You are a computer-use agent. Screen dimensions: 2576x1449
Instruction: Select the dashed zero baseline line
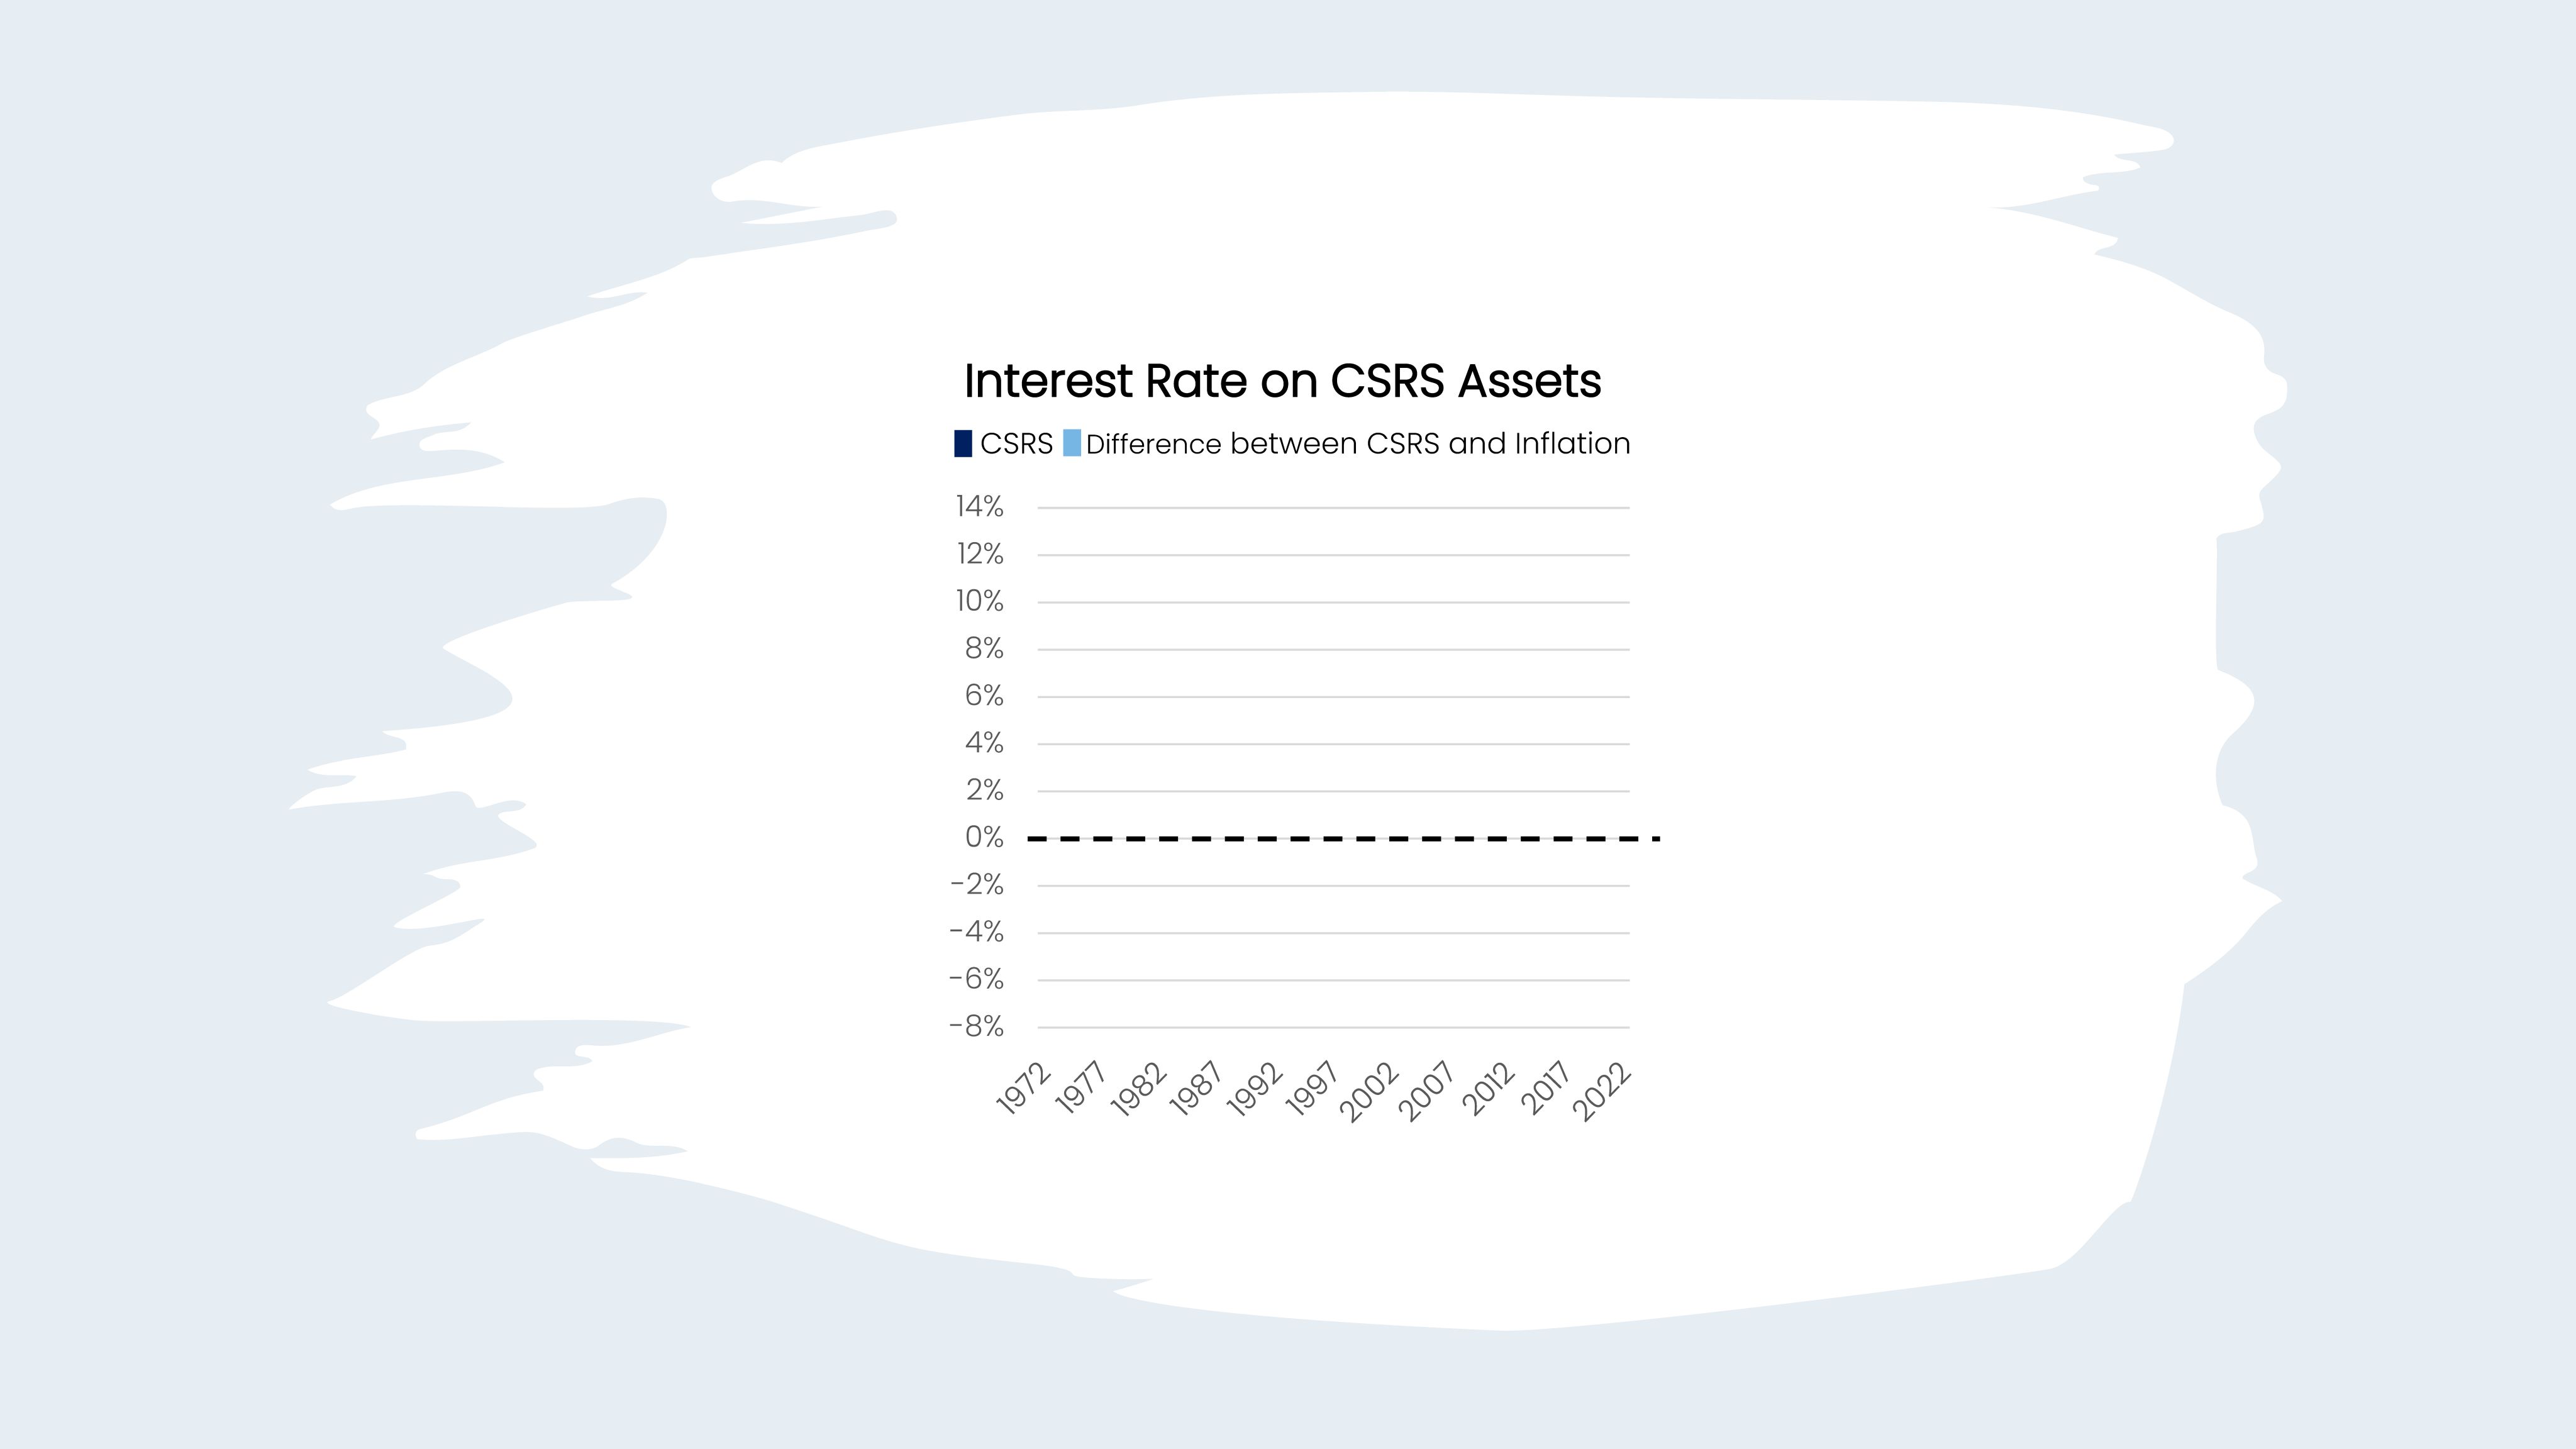[1340, 838]
